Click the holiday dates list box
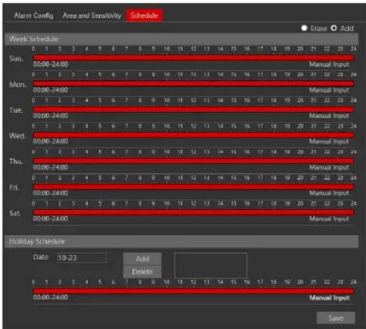 tap(210, 265)
